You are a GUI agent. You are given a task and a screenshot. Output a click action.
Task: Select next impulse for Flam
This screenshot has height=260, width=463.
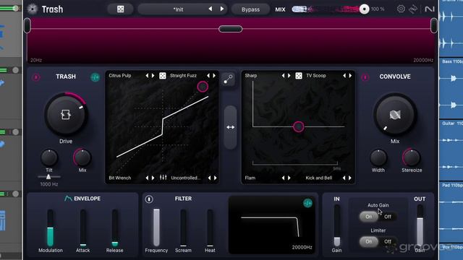point(289,178)
